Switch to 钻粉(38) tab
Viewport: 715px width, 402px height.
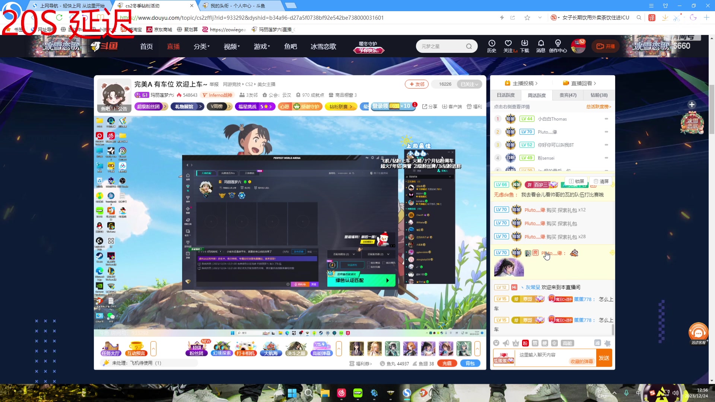pos(599,95)
